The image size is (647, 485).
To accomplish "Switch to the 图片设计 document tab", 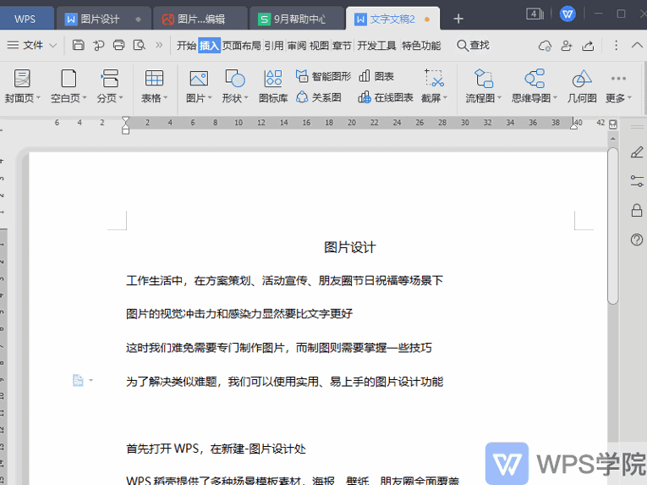I will (x=103, y=19).
